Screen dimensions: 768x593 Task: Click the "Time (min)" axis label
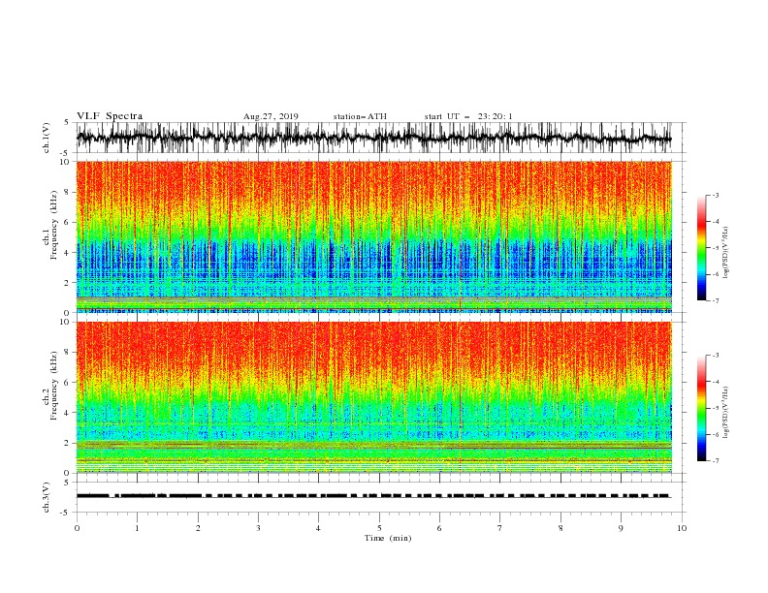tap(388, 538)
